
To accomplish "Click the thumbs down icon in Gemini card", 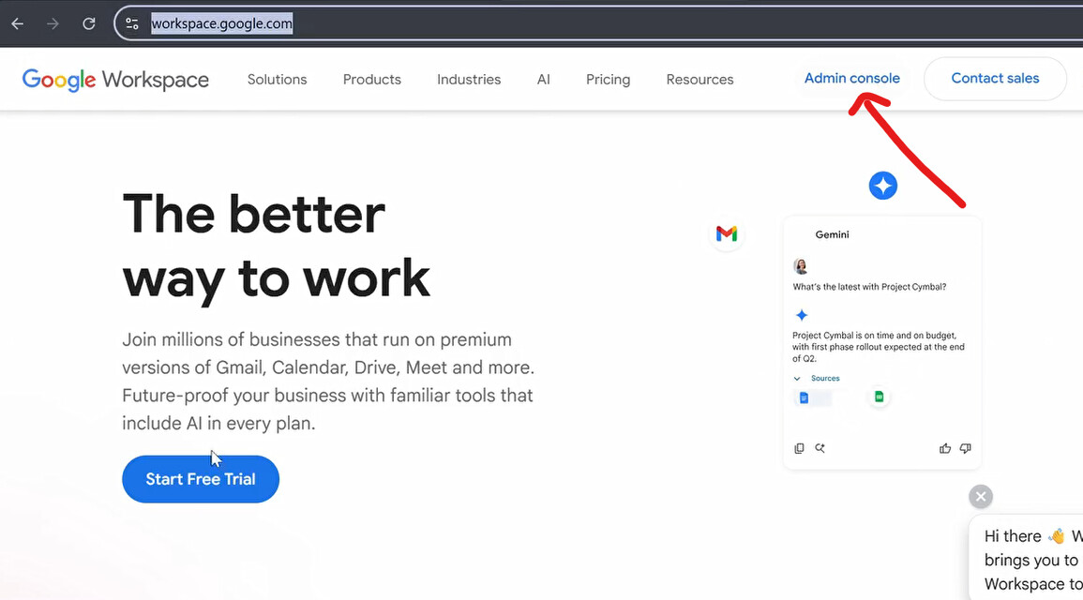I will click(965, 449).
